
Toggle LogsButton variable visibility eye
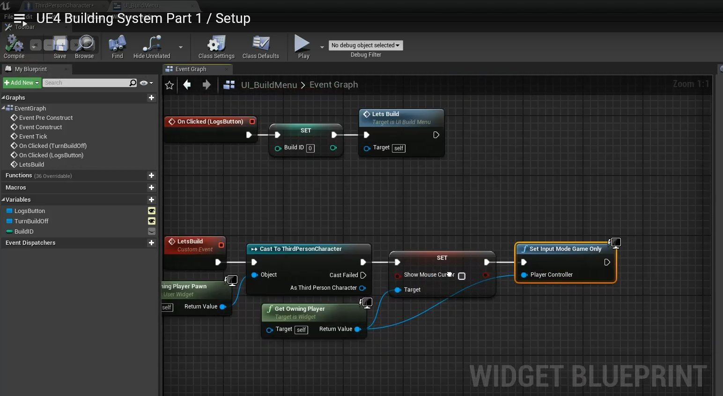[152, 211]
